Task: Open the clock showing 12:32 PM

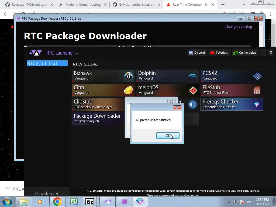Action: coord(262,202)
